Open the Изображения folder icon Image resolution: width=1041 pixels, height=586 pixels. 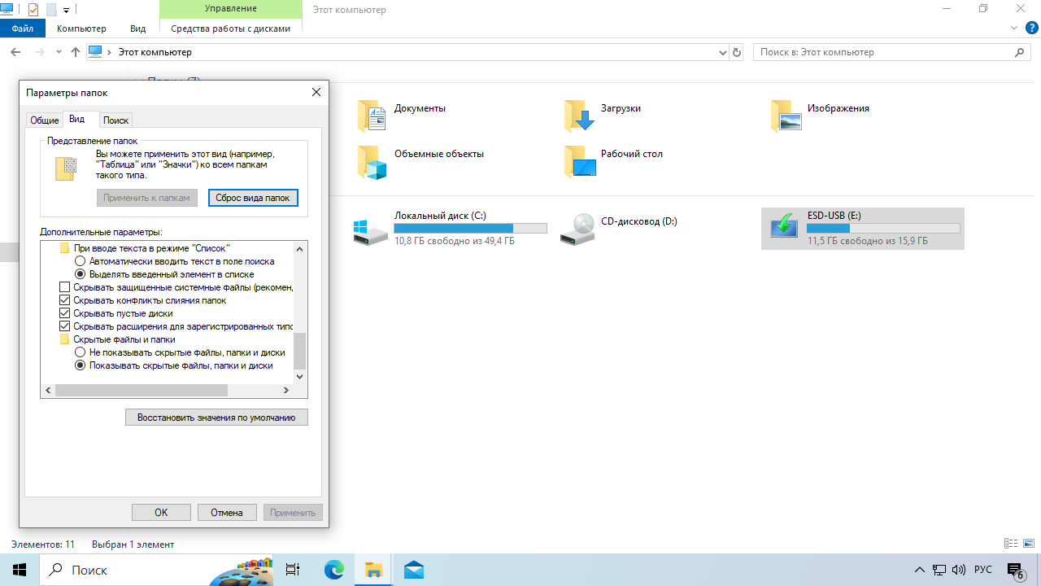[786, 116]
